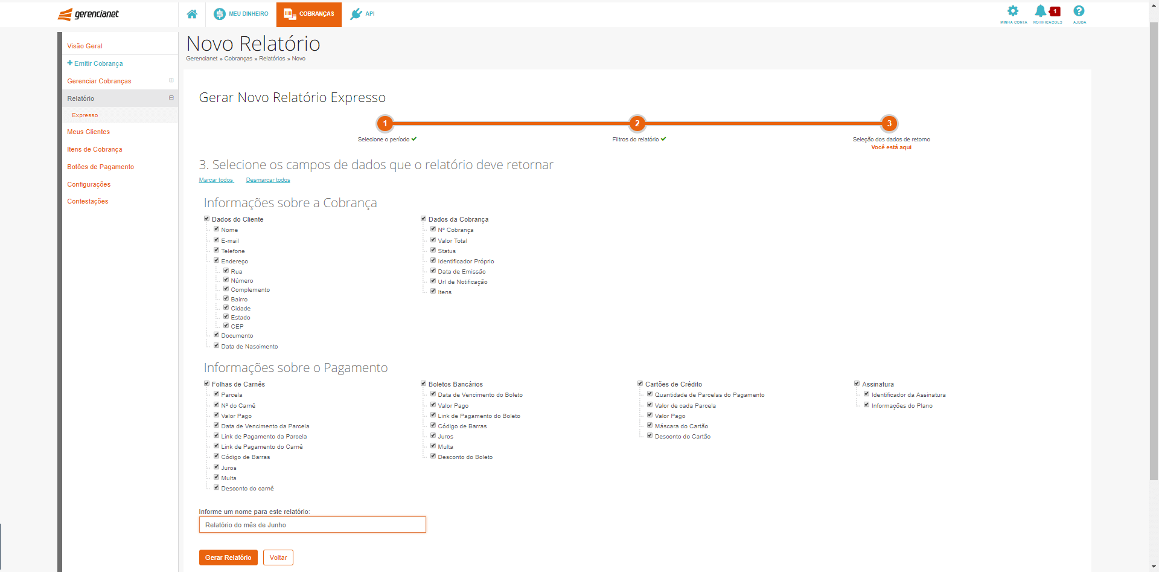Open the home icon in the top bar
This screenshot has height=572, width=1159.
[191, 13]
